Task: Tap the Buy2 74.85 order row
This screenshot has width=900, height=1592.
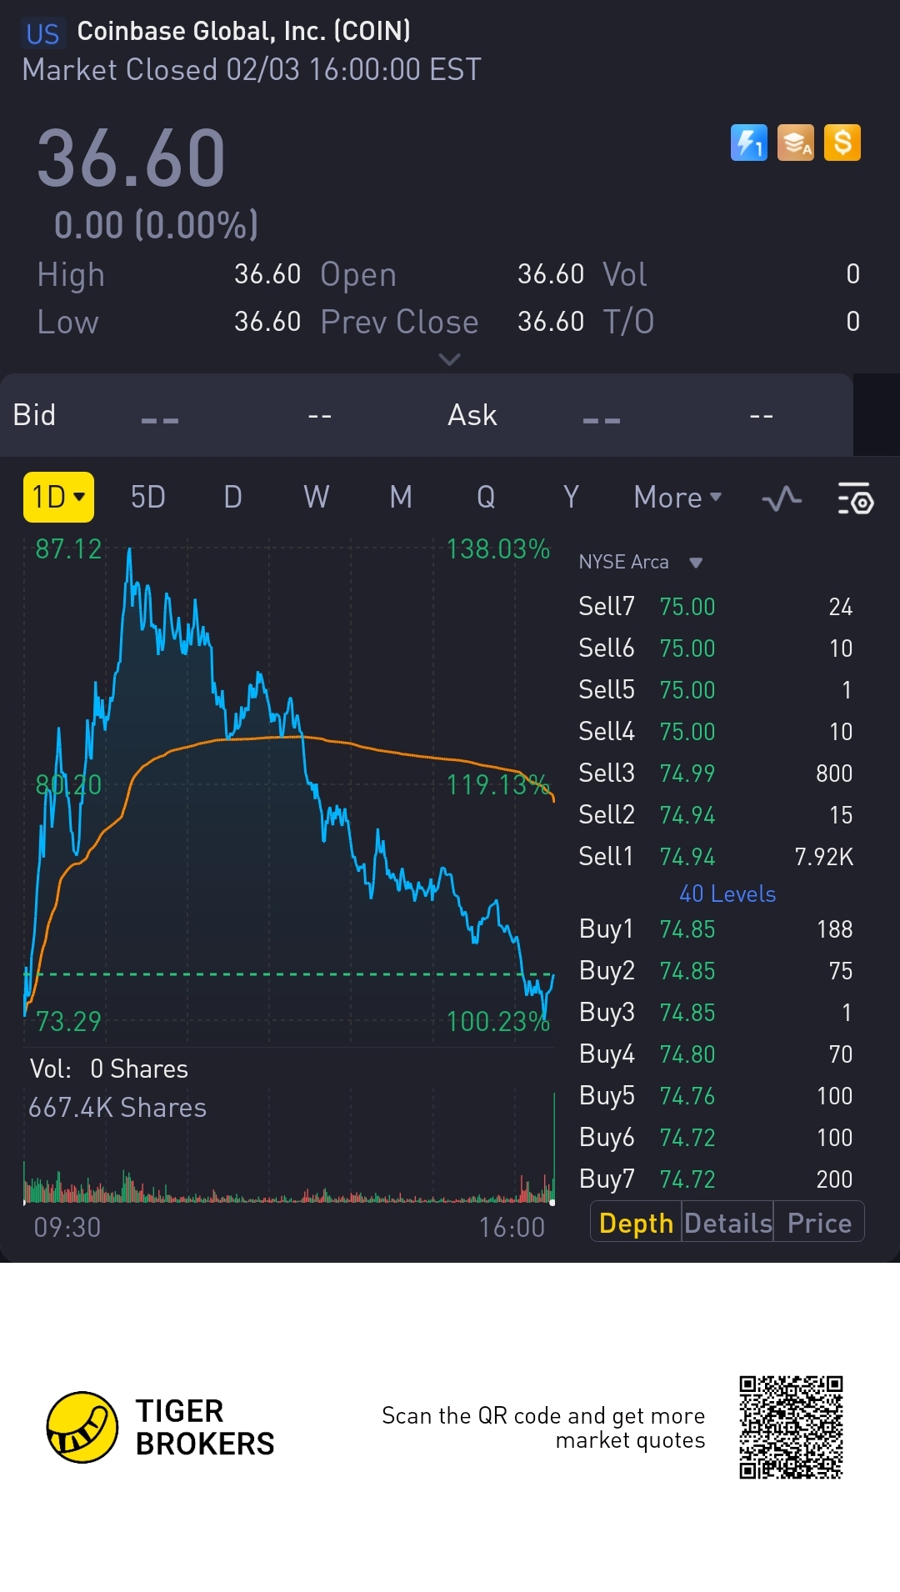Action: point(716,971)
